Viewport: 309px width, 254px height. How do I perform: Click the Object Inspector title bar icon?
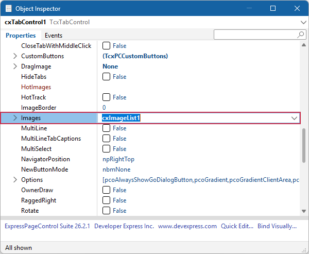click(x=8, y=8)
